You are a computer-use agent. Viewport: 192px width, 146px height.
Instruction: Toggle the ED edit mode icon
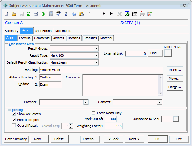[44, 14]
